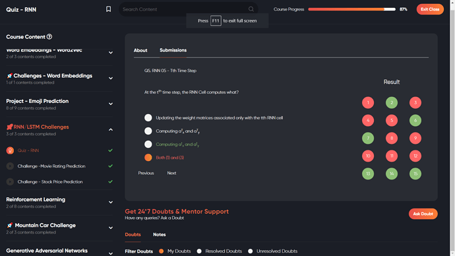455x256 pixels.
Task: Expand the Reinforcement Learning section
Action: click(111, 203)
